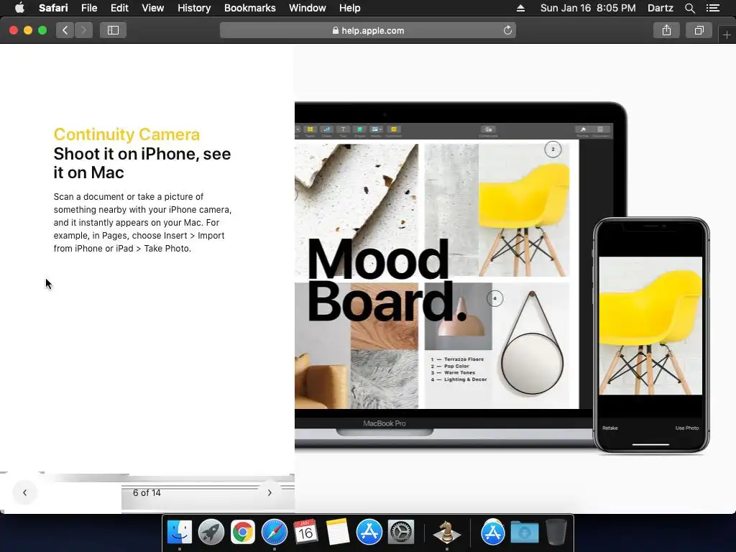Open the View menu

point(152,8)
